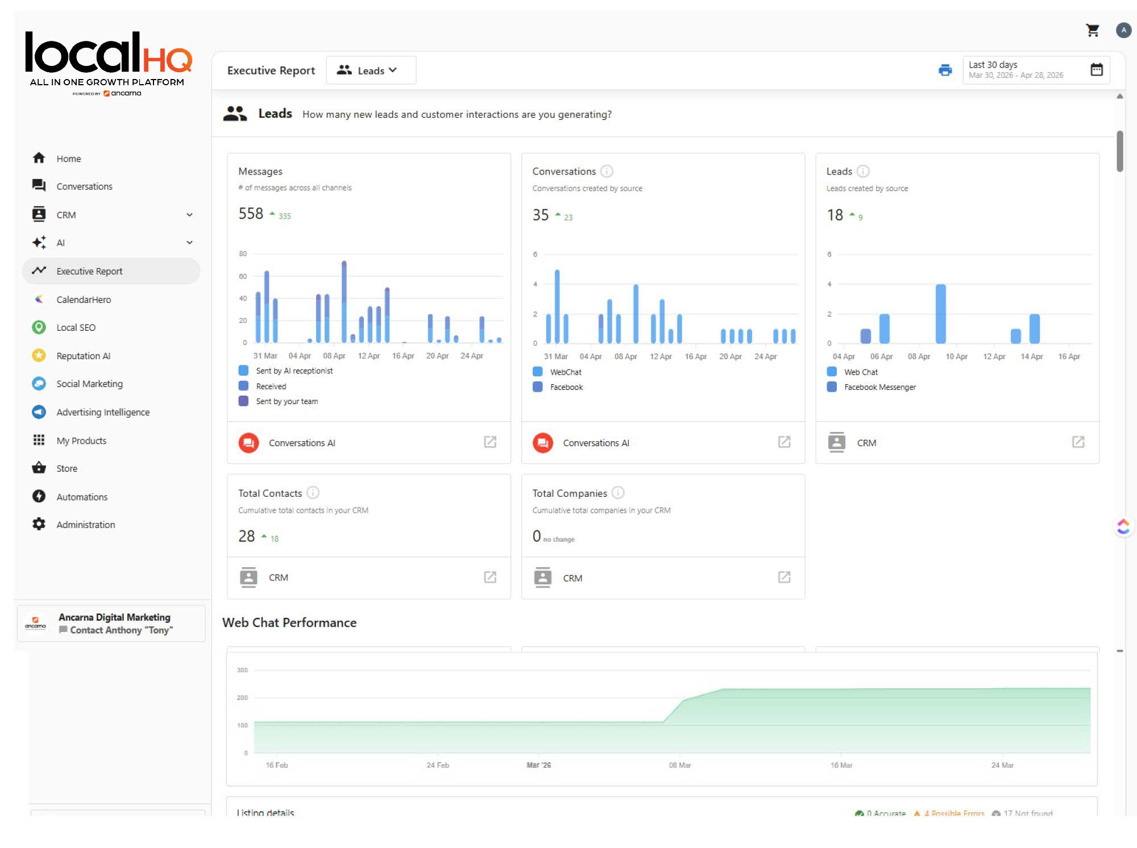Click the CRM contact card sidebar icon

[x=39, y=214]
